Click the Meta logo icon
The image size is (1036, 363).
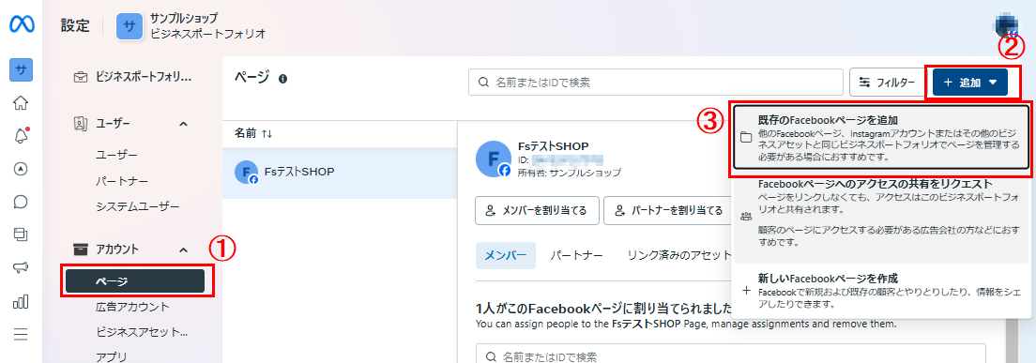[21, 25]
